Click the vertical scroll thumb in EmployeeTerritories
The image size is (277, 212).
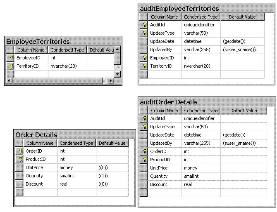click(117, 59)
